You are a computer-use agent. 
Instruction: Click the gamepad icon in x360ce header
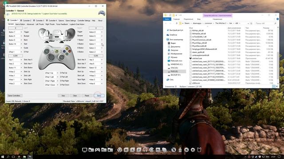[x=102, y=13]
